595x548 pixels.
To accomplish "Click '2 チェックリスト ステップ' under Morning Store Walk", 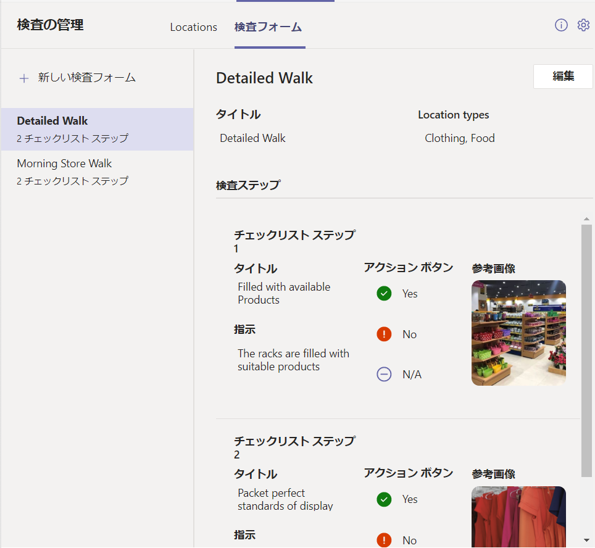I will (x=72, y=181).
